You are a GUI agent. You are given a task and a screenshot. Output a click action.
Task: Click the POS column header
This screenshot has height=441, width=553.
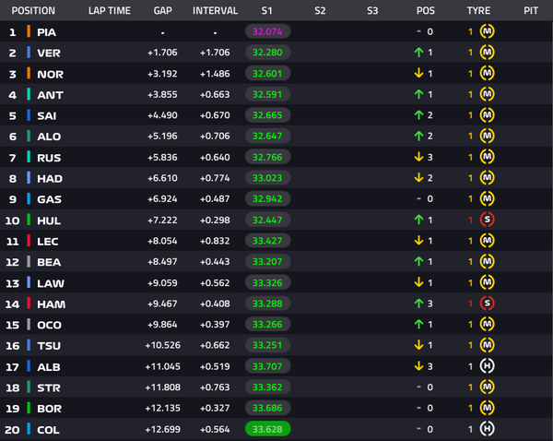(x=425, y=10)
